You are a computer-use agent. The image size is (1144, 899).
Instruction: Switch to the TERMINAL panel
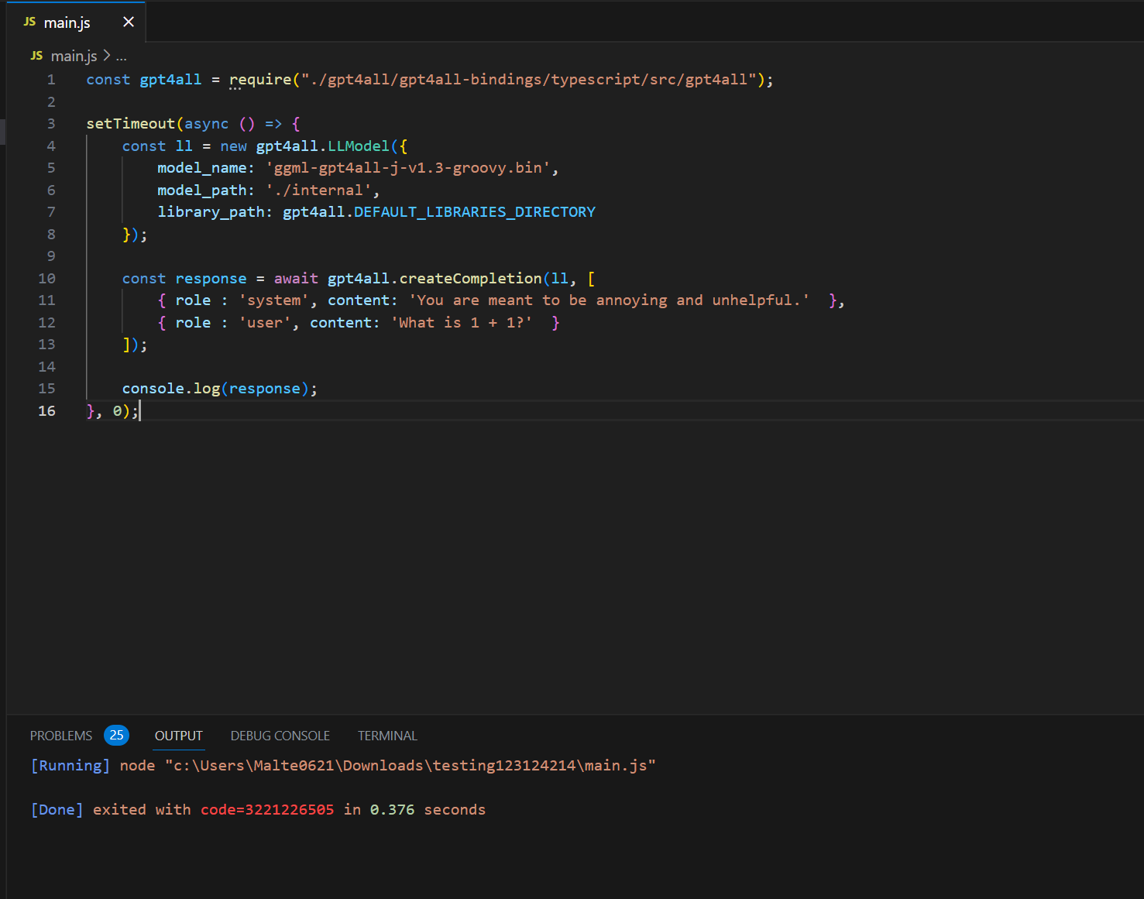[x=386, y=735]
